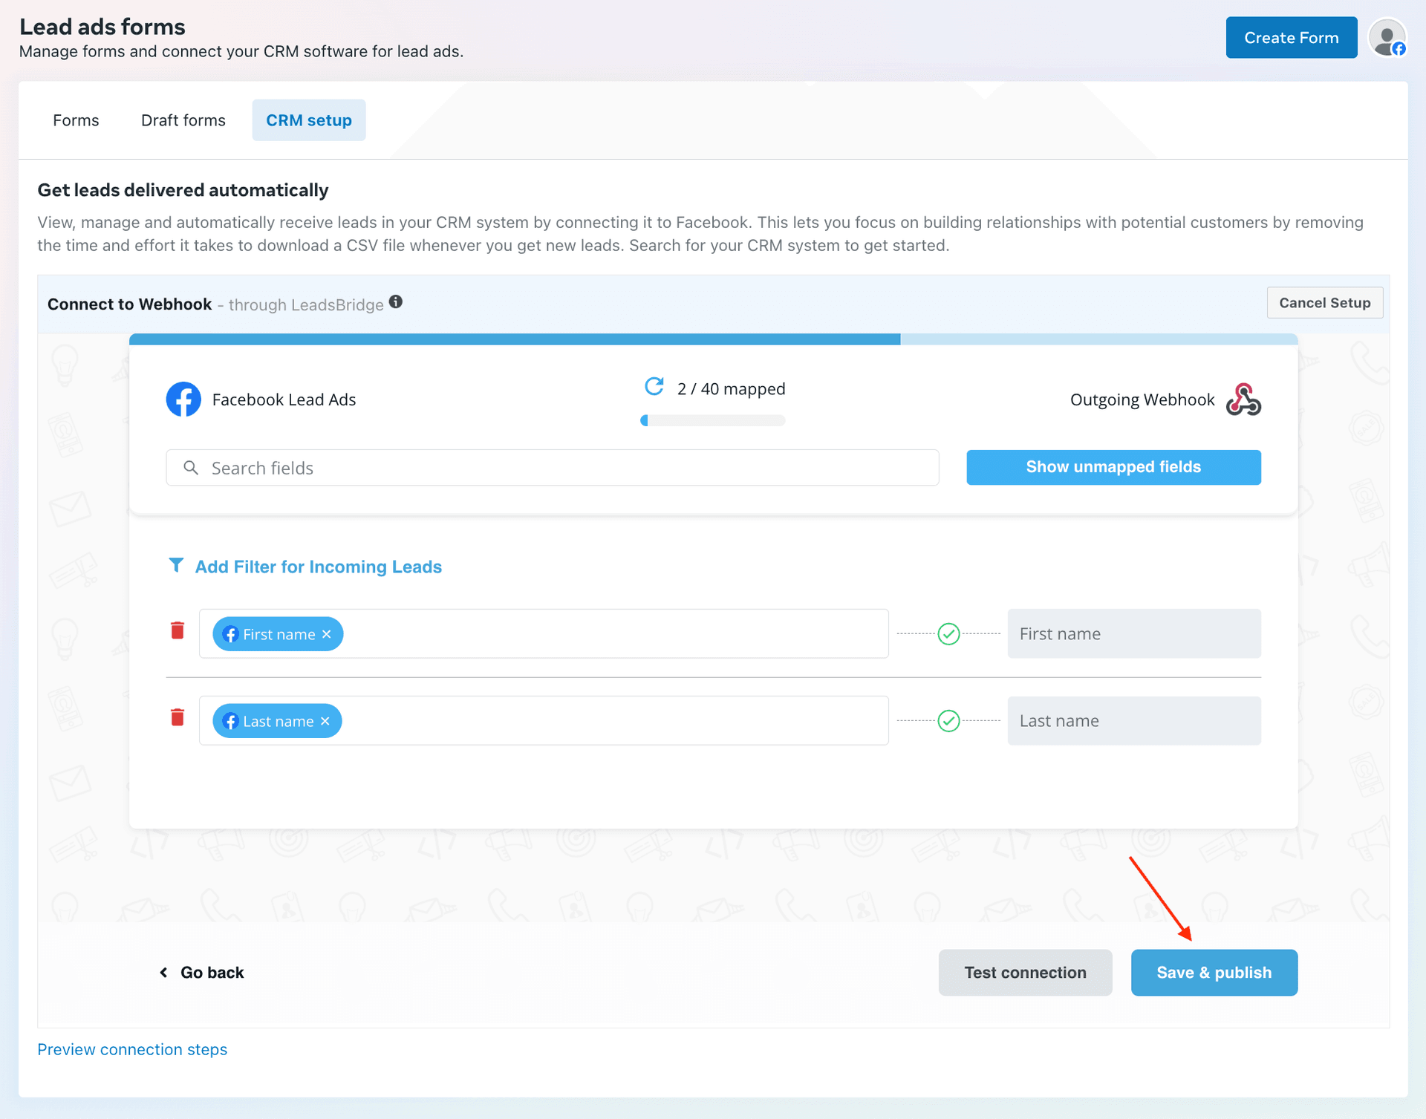Click the info icon next to LeadsBridge
Screen dimensions: 1426x1119
(x=396, y=301)
